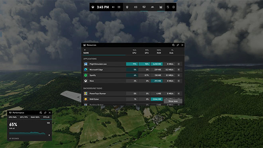The width and height of the screenshot is (263, 148).
Task: Switch to the FPS tab in Performance
Action: coord(46,117)
